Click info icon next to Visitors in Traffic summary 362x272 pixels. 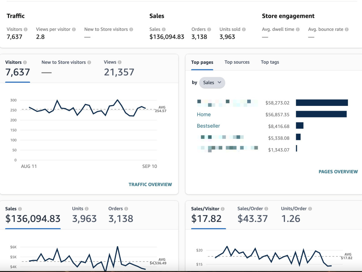tap(26, 29)
